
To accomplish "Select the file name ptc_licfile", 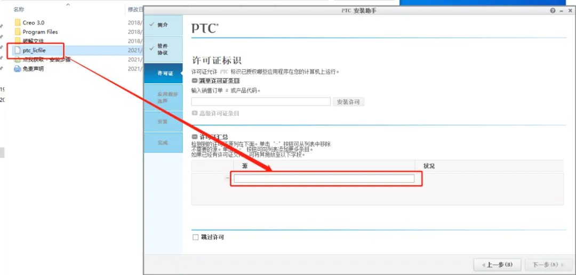I will point(34,50).
